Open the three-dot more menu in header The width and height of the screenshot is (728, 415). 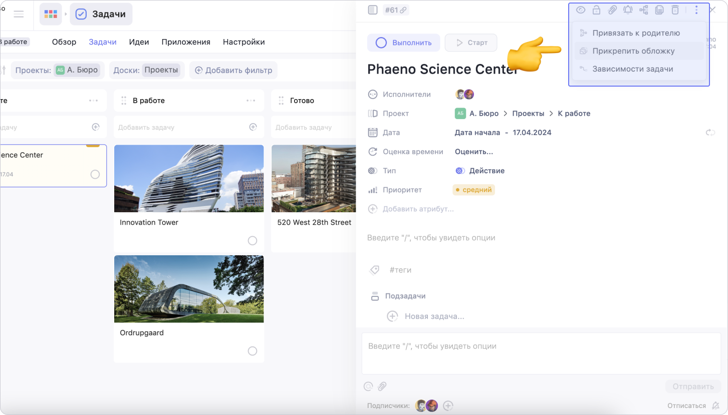click(x=696, y=10)
